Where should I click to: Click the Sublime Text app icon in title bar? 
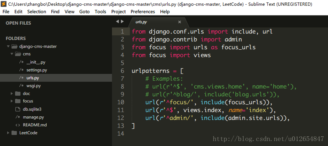click(x=3, y=4)
